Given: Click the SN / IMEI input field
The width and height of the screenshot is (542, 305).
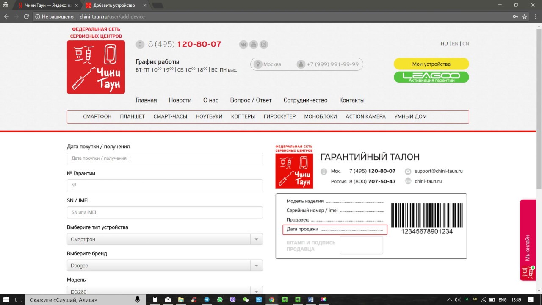Looking at the screenshot, I should 165,212.
